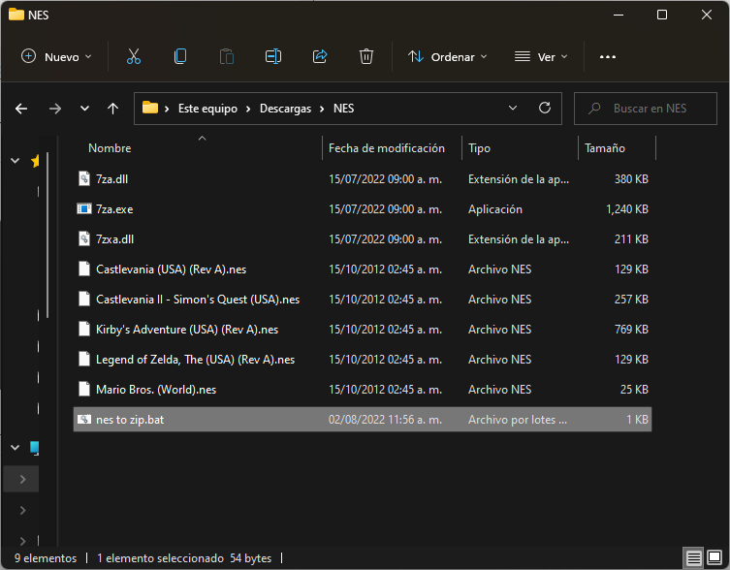Open the Ver view menu
The height and width of the screenshot is (570, 730).
(x=541, y=57)
